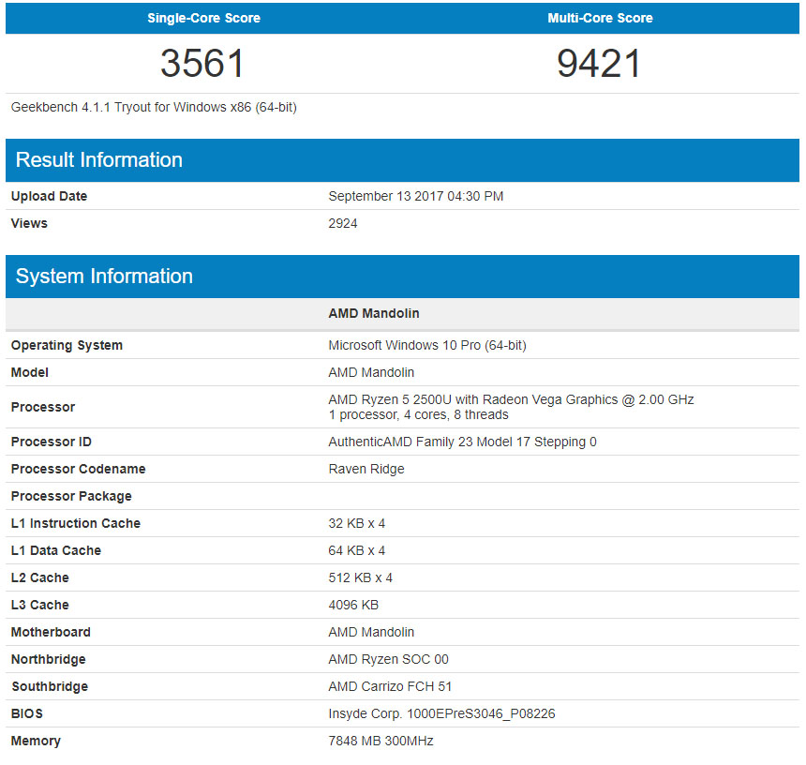Click the L2 Cache label

tap(40, 577)
